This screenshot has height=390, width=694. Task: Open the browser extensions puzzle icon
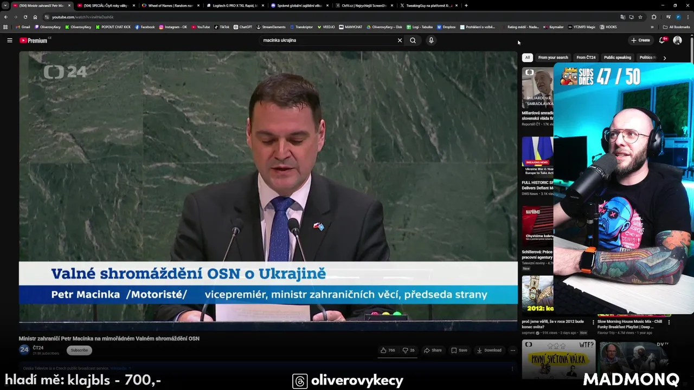pos(654,17)
